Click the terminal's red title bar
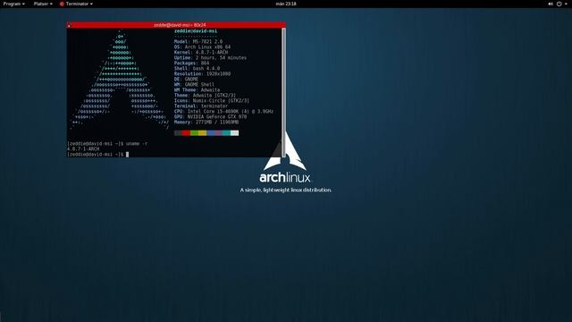Screen dimensions: 572x322 pos(176,25)
